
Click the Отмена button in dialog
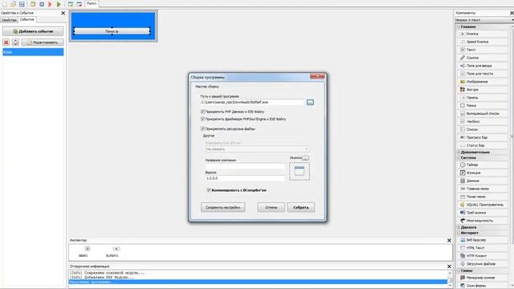[x=271, y=207]
